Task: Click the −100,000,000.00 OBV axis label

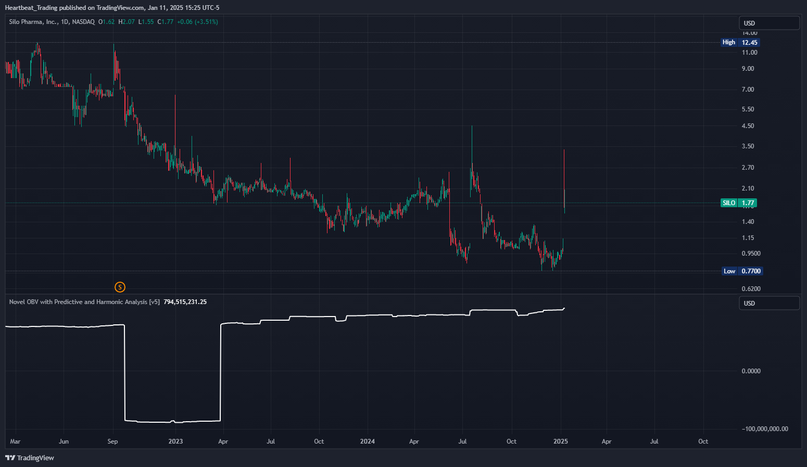Action: (765, 429)
